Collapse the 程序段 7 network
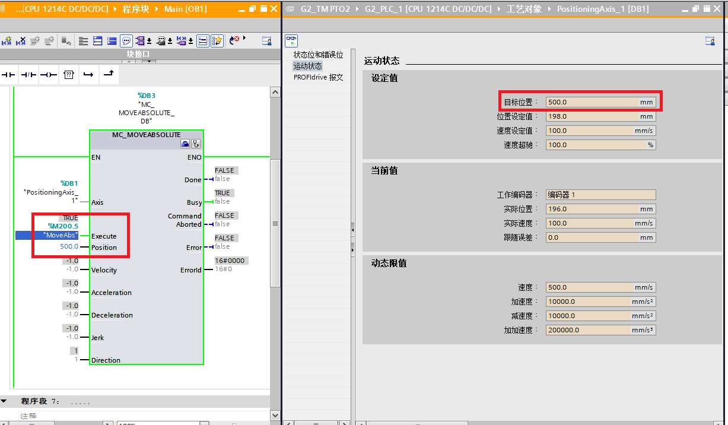 (x=4, y=401)
